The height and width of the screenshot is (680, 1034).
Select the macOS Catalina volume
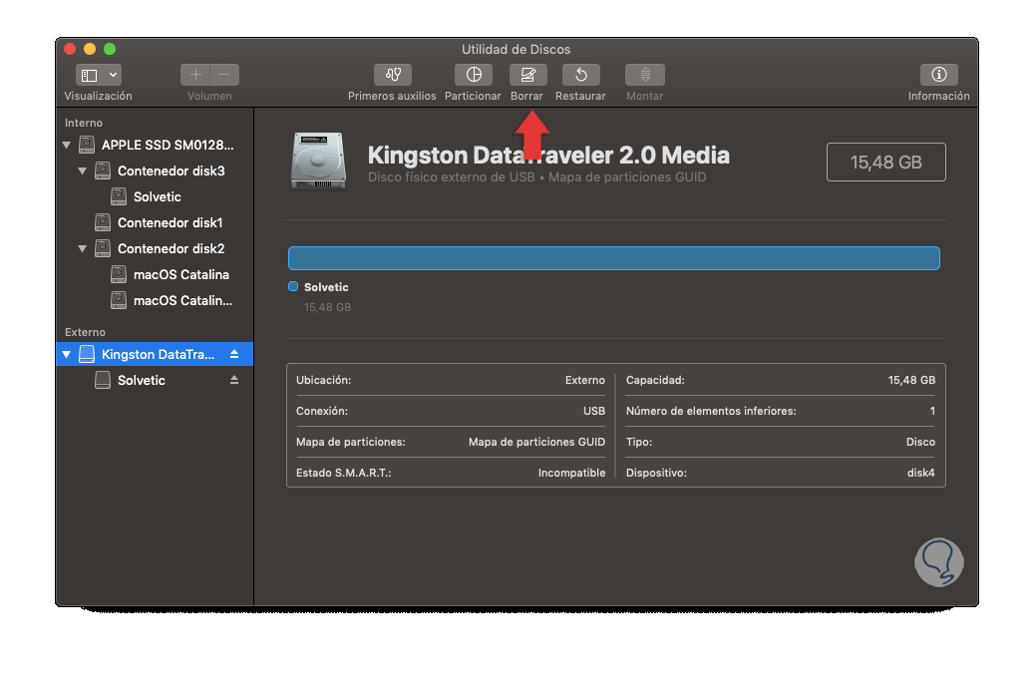pos(155,274)
